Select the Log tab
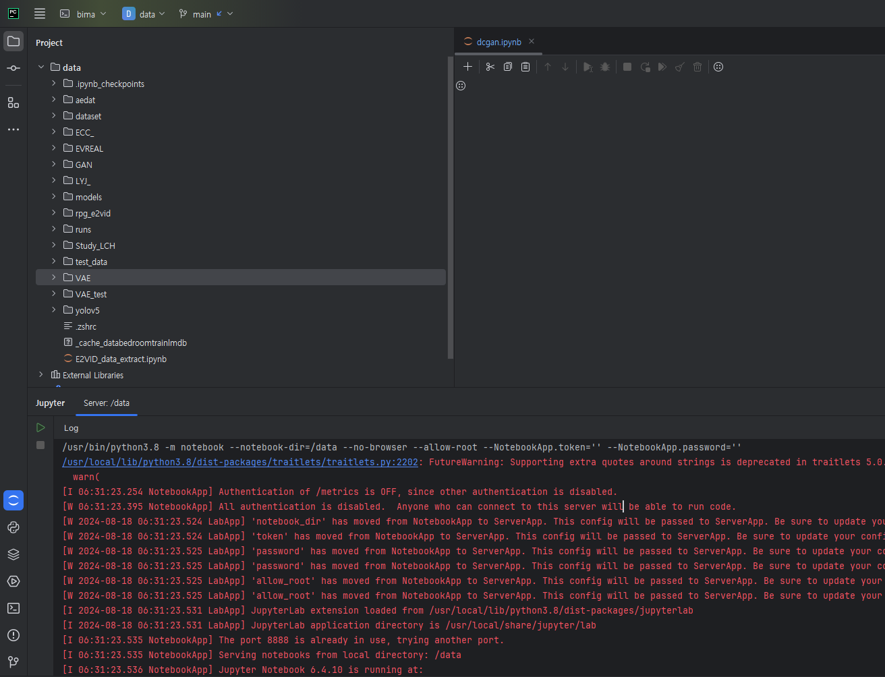885x677 pixels. click(72, 428)
